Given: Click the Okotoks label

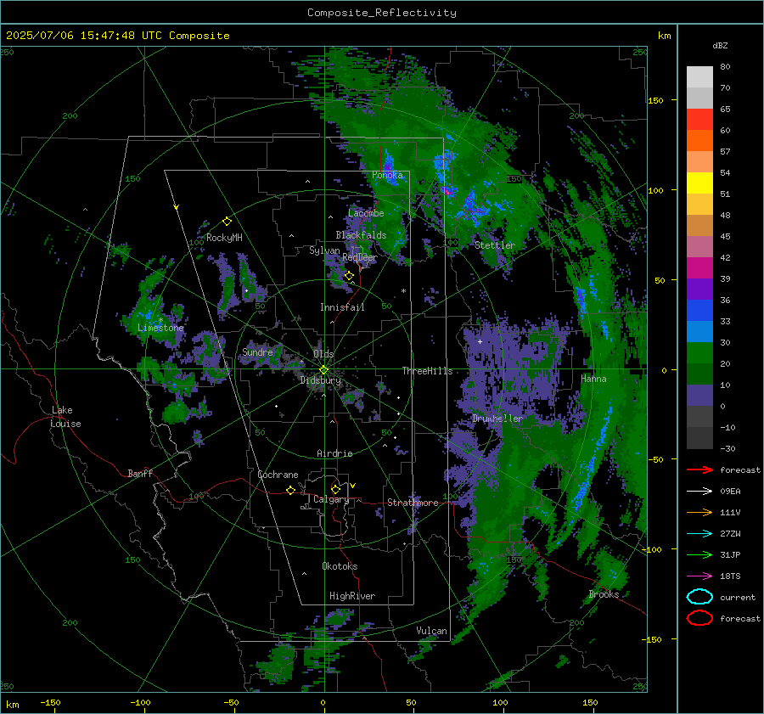Looking at the screenshot, I should [x=340, y=566].
